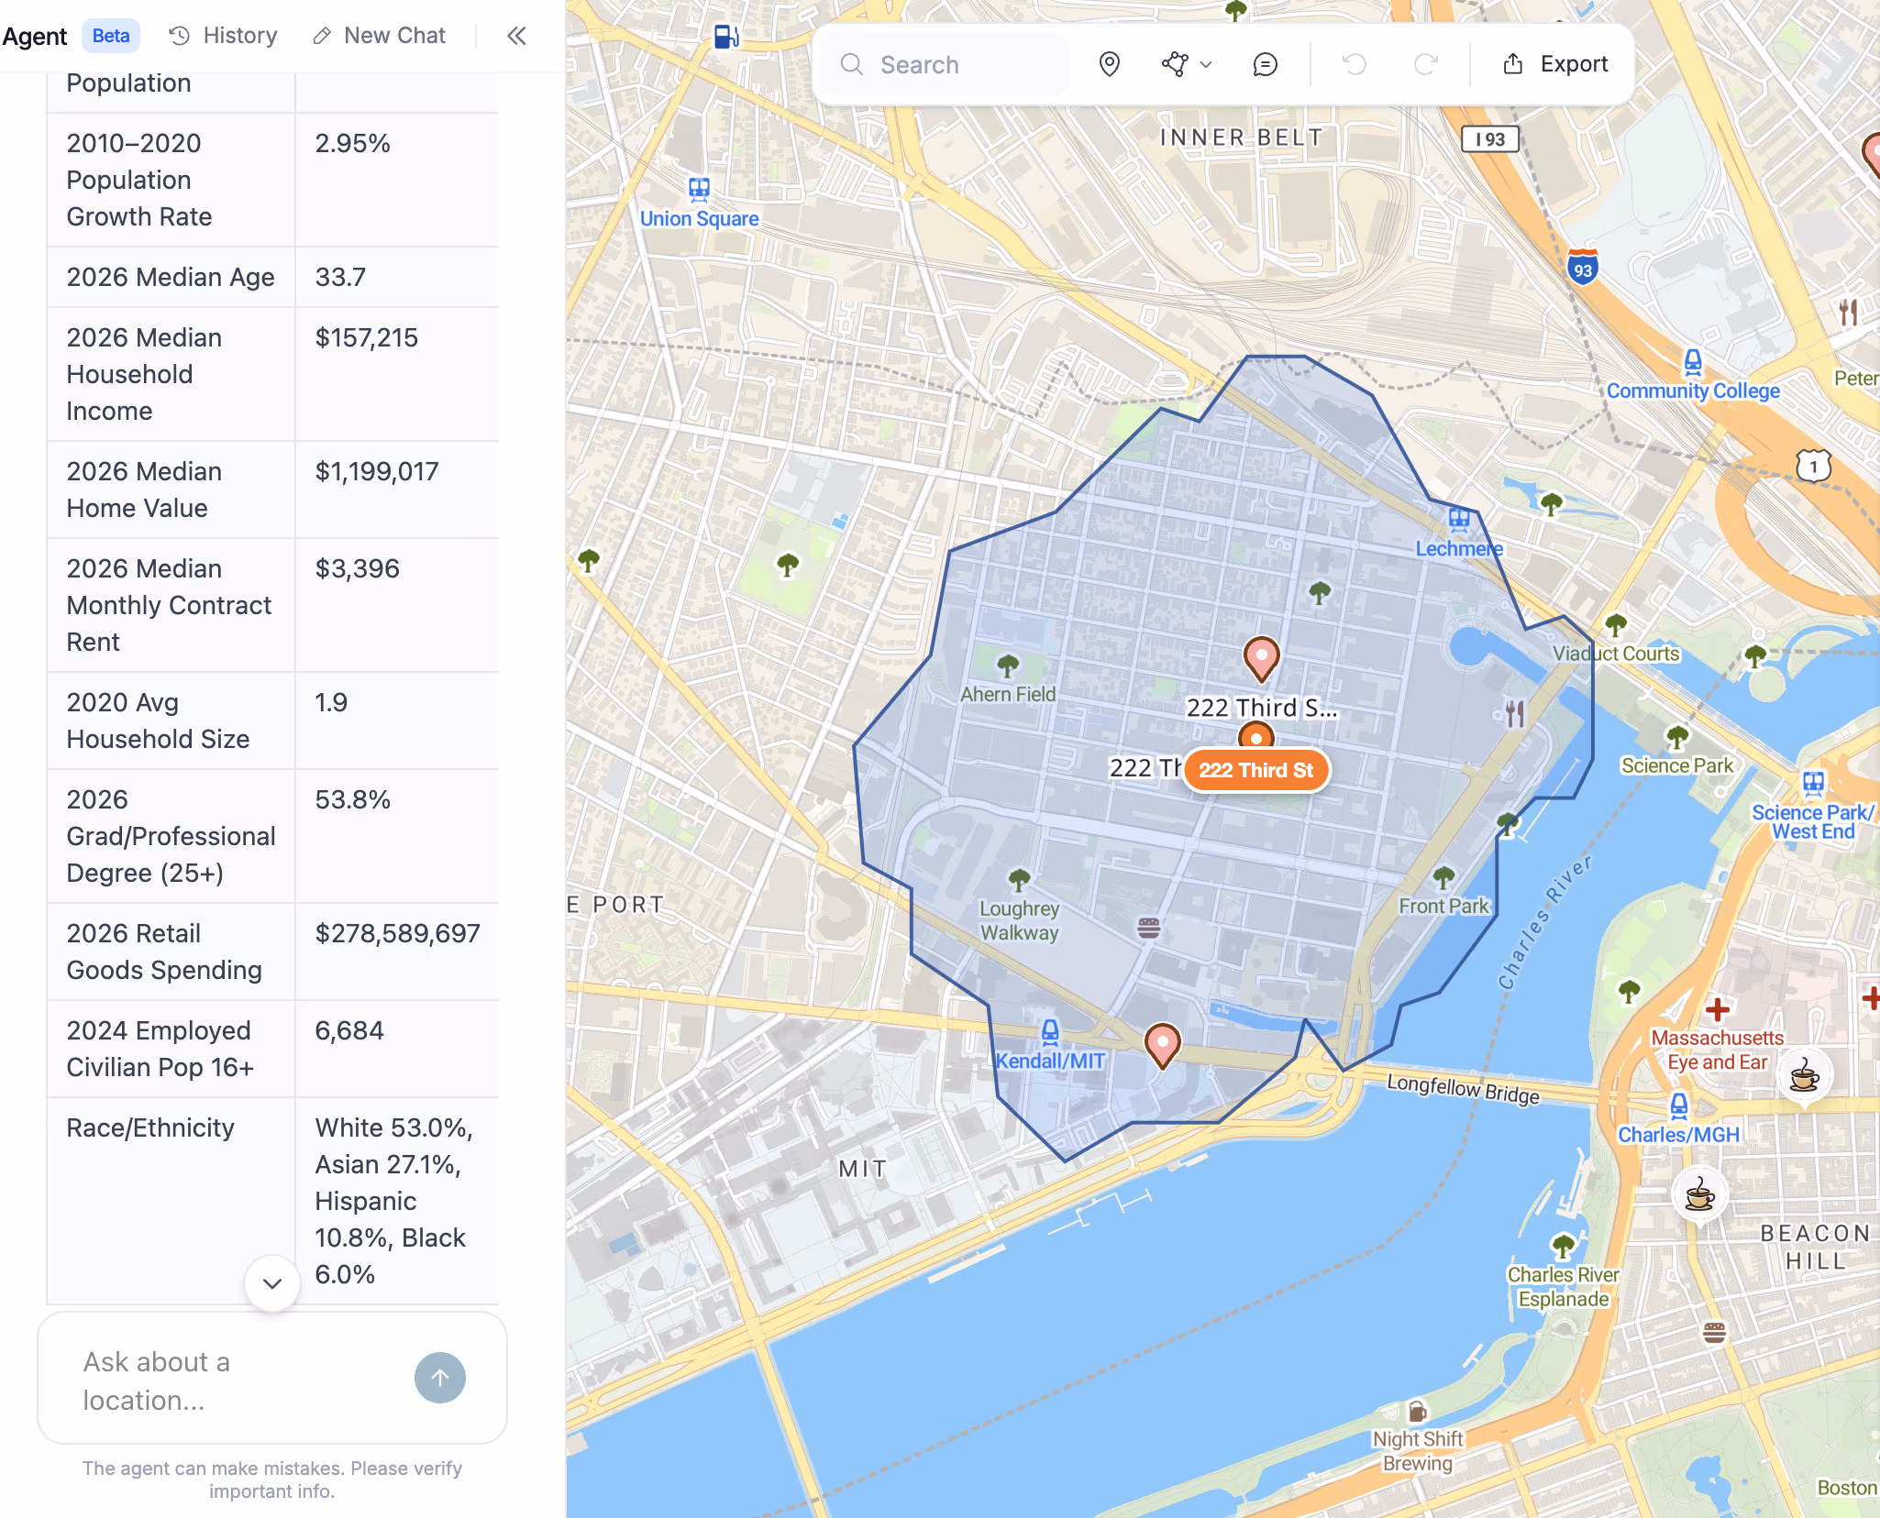Click the map Search field
This screenshot has width=1880, height=1518.
(945, 64)
